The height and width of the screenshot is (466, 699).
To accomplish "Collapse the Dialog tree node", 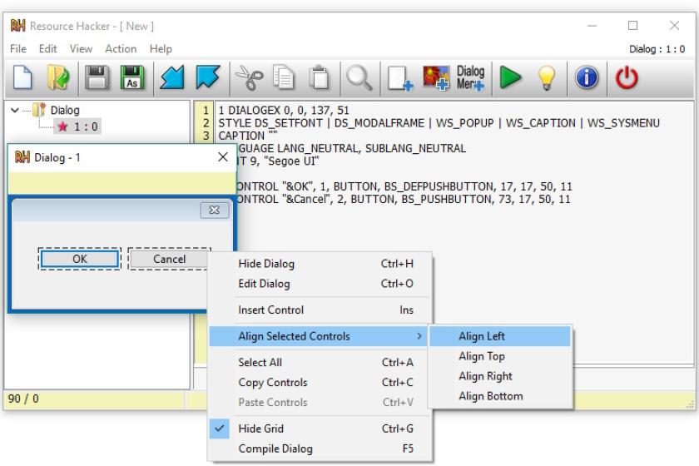I will click(15, 110).
